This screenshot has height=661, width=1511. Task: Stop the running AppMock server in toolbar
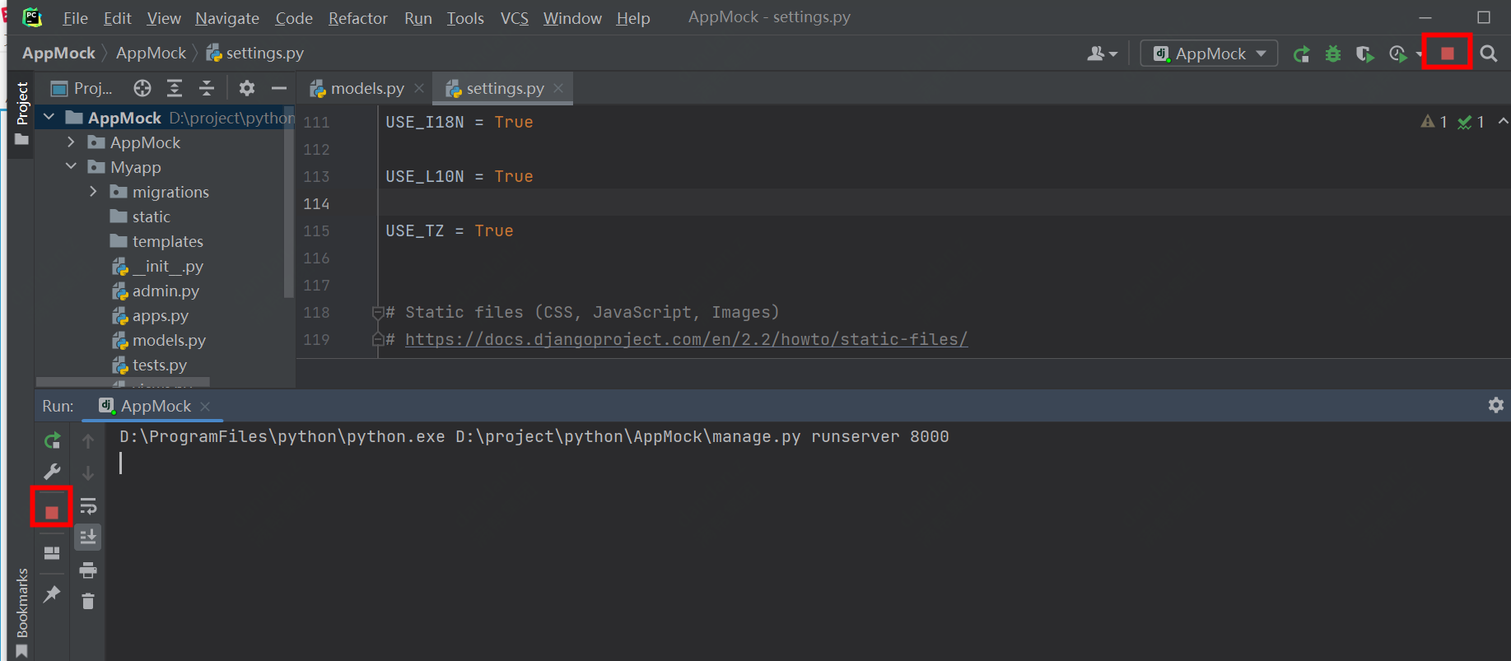click(x=1447, y=54)
